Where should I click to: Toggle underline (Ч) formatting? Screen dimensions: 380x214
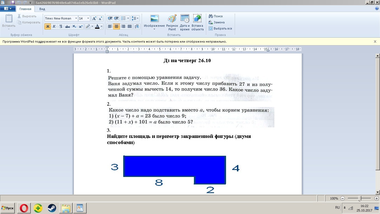click(x=61, y=26)
